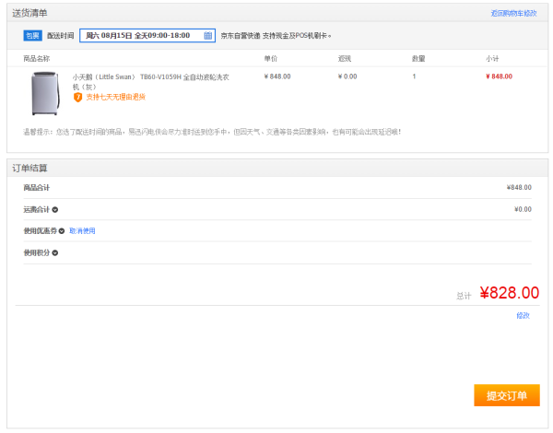The width and height of the screenshot is (553, 433).
Task: Click the 修改 link below total
Action: tap(523, 316)
